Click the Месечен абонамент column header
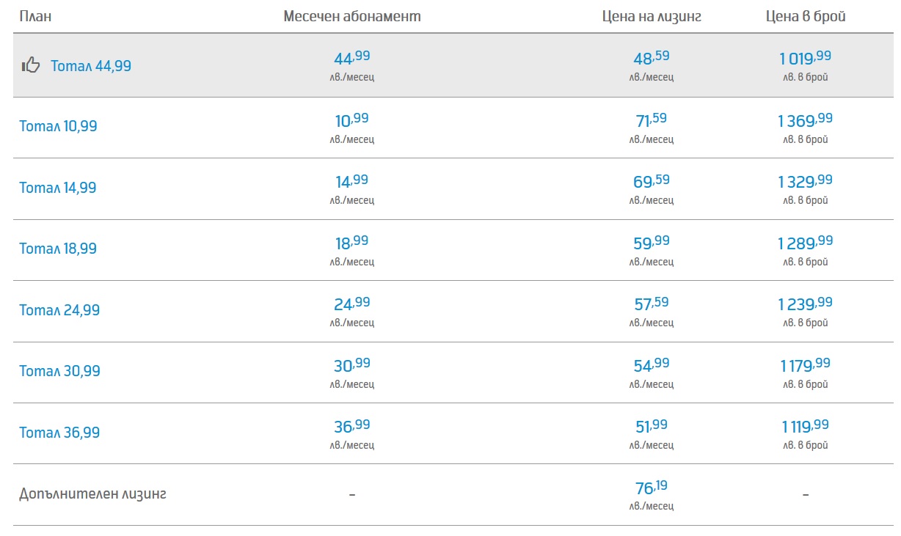 352,16
